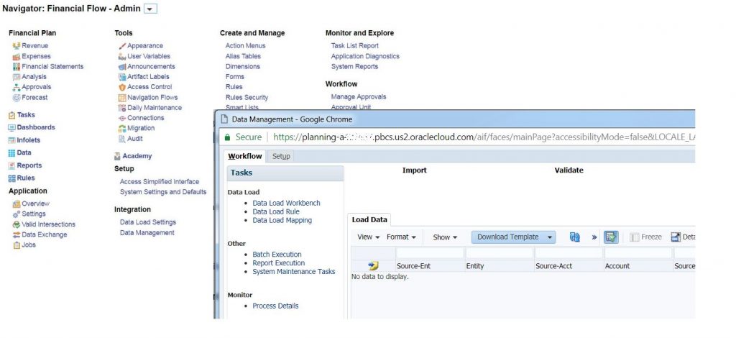Open Data Load Rule link

pos(276,211)
